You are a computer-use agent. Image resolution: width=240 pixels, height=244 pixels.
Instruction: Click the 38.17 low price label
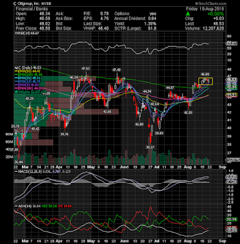(150, 147)
